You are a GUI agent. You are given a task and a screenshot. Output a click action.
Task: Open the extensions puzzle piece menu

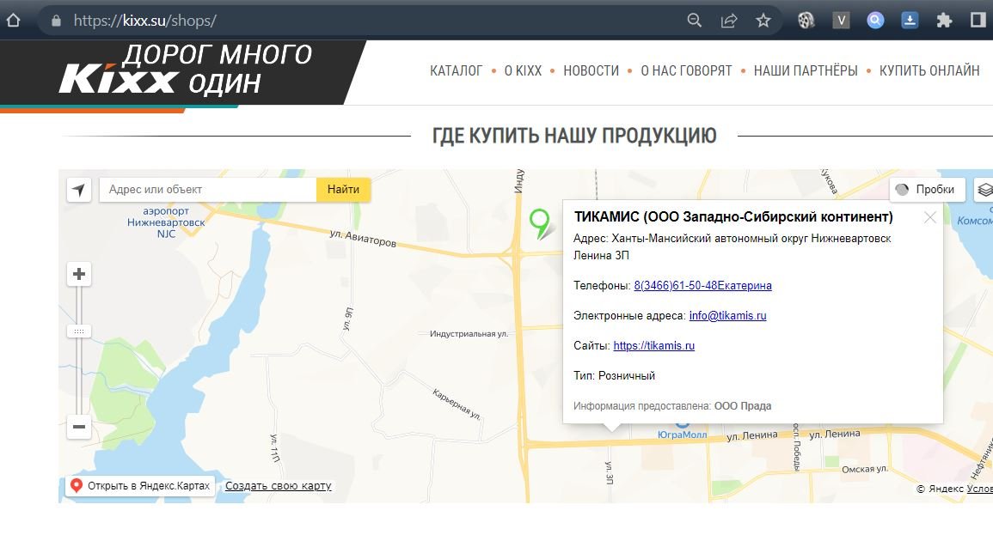(x=944, y=21)
